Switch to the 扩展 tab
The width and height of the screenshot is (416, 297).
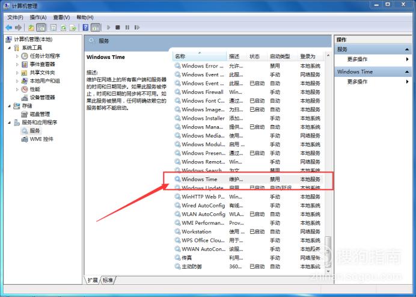[93, 280]
